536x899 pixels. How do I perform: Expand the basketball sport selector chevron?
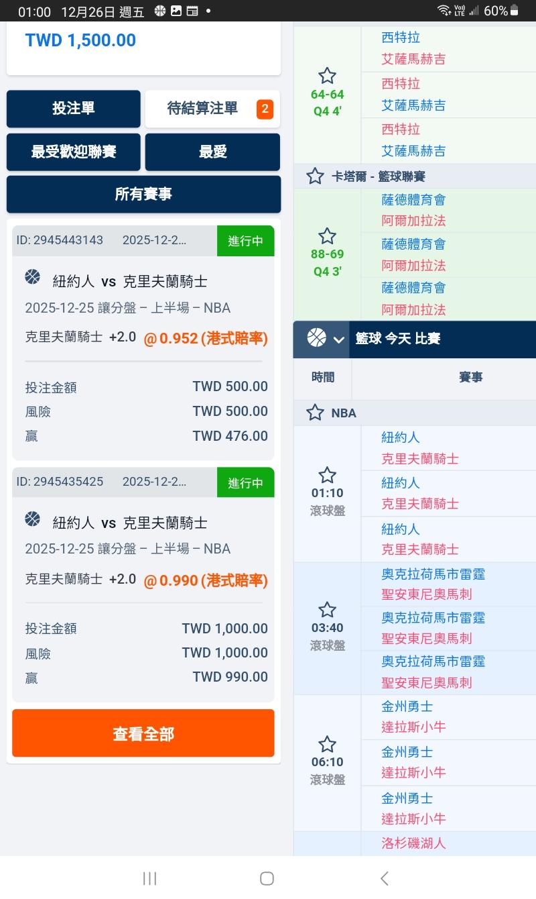tap(338, 339)
